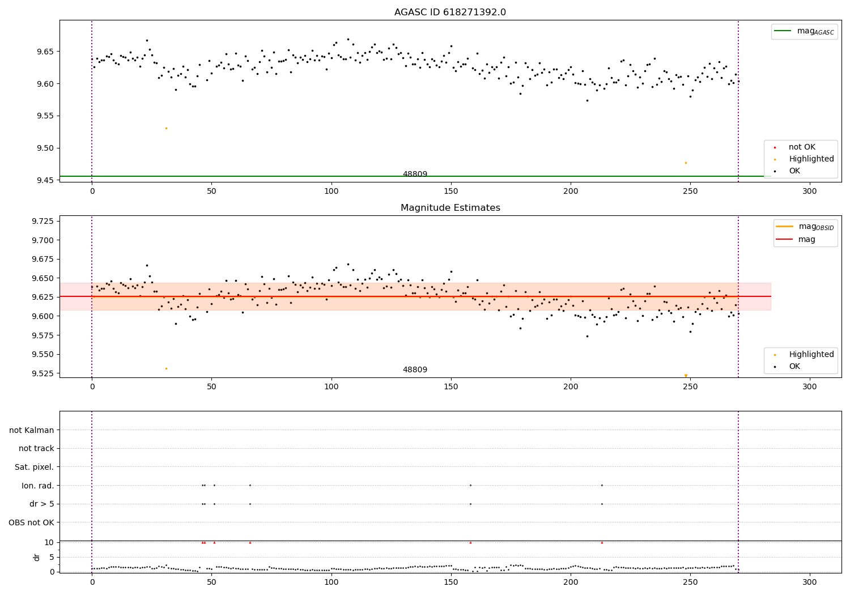The image size is (850, 595).
Task: Click the '9.50' y-tick label in top plot
Action: click(45, 148)
